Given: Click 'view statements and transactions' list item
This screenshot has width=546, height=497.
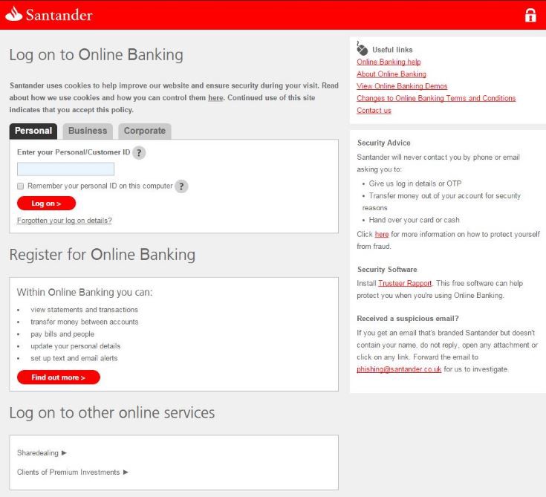Looking at the screenshot, I should pos(84,310).
